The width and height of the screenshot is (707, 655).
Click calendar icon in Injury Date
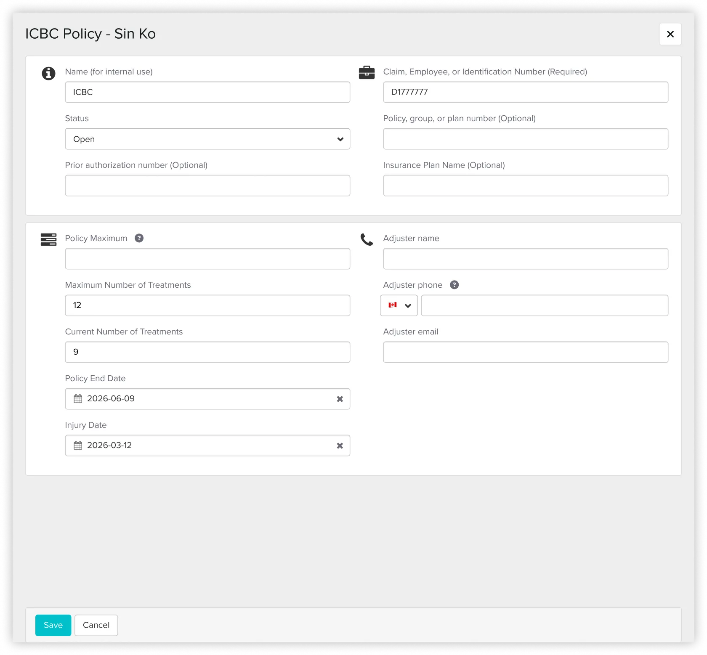tap(78, 445)
